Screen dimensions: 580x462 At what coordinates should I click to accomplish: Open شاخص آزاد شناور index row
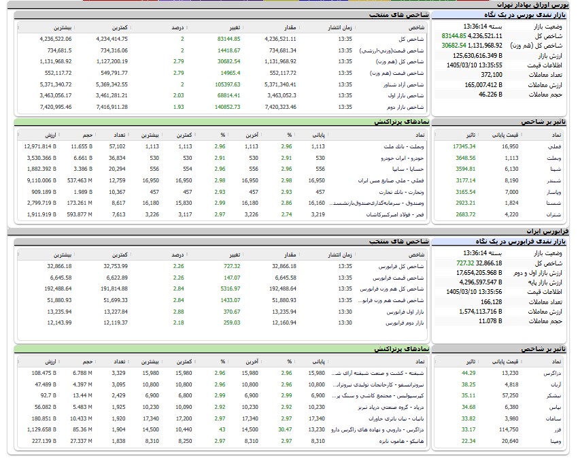404,85
